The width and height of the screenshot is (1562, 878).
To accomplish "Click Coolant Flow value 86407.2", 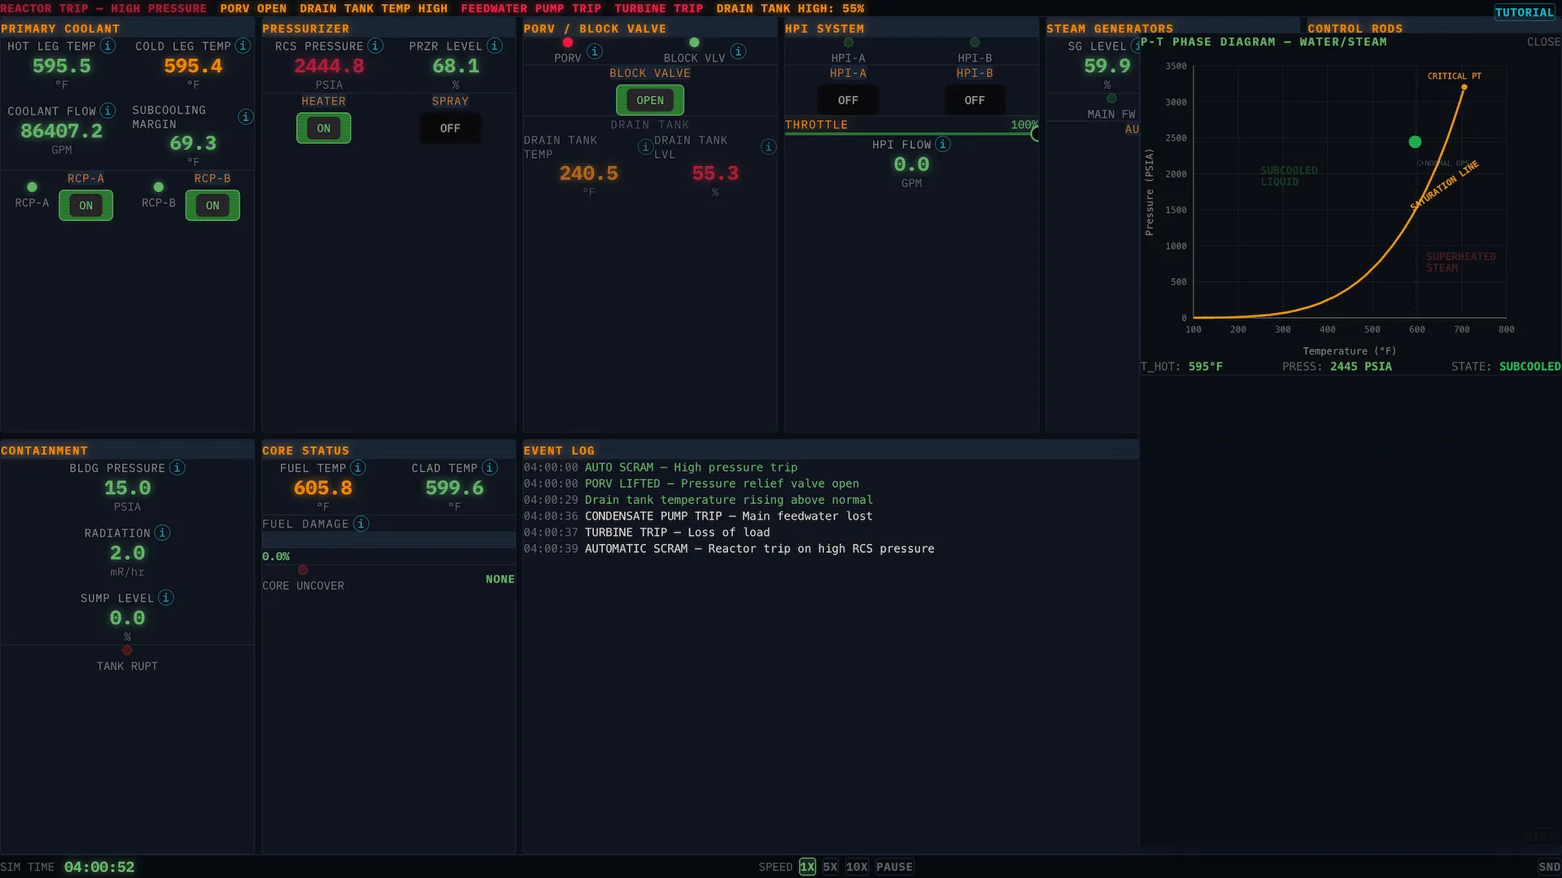I will pyautogui.click(x=62, y=131).
